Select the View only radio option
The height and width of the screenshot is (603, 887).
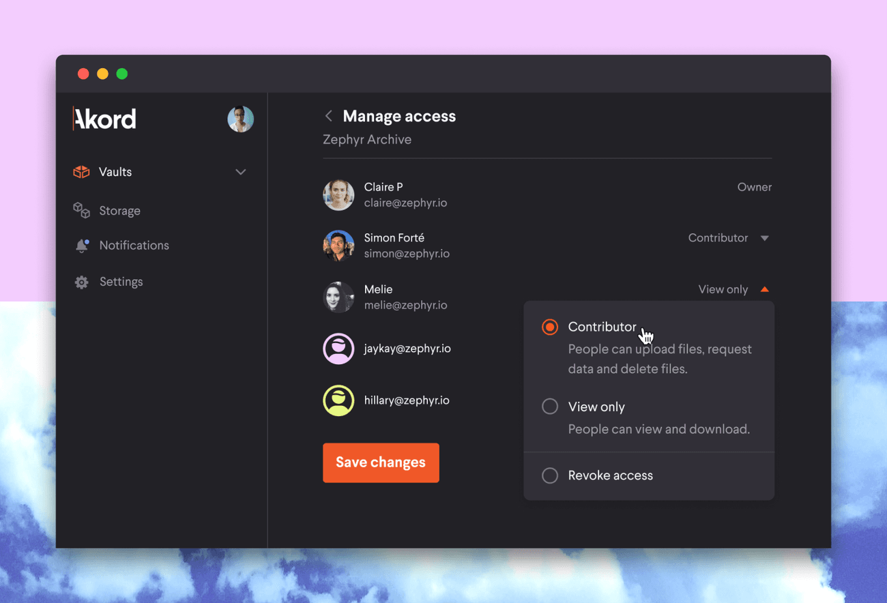click(x=550, y=407)
